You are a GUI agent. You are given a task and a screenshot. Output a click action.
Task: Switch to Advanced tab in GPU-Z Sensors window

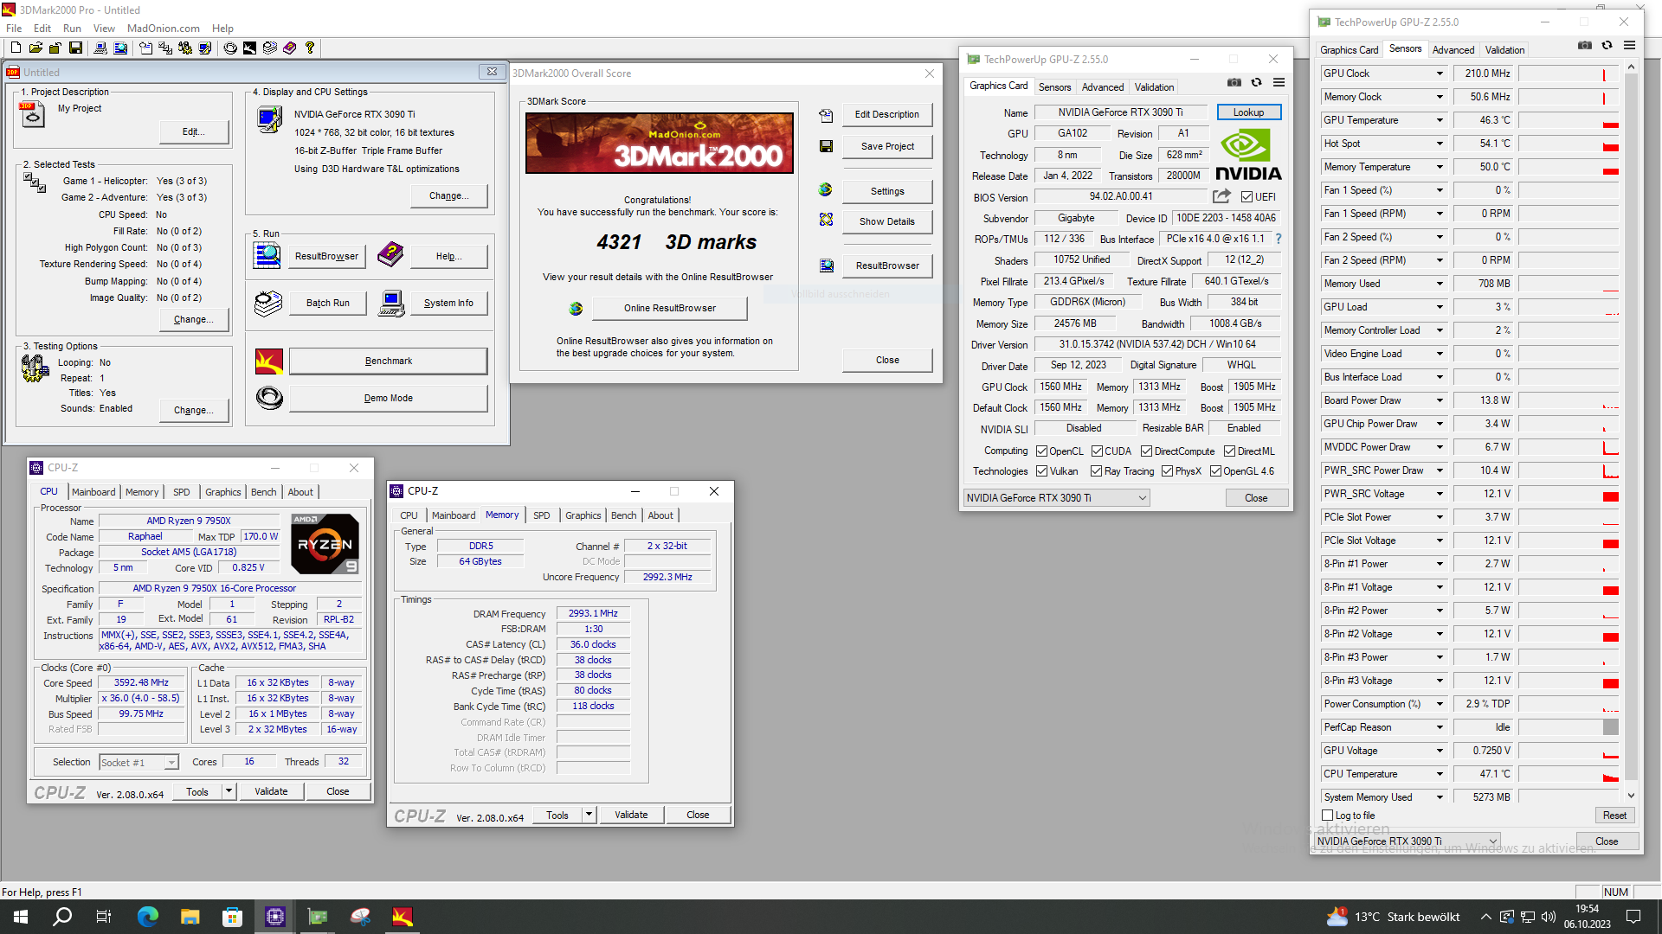1453,50
